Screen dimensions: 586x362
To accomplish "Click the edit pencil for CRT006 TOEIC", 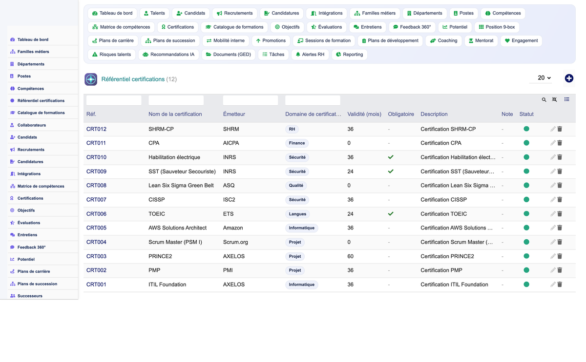I will click(553, 214).
